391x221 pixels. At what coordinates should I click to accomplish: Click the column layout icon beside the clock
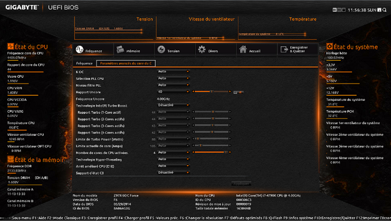pyautogui.click(x=339, y=10)
